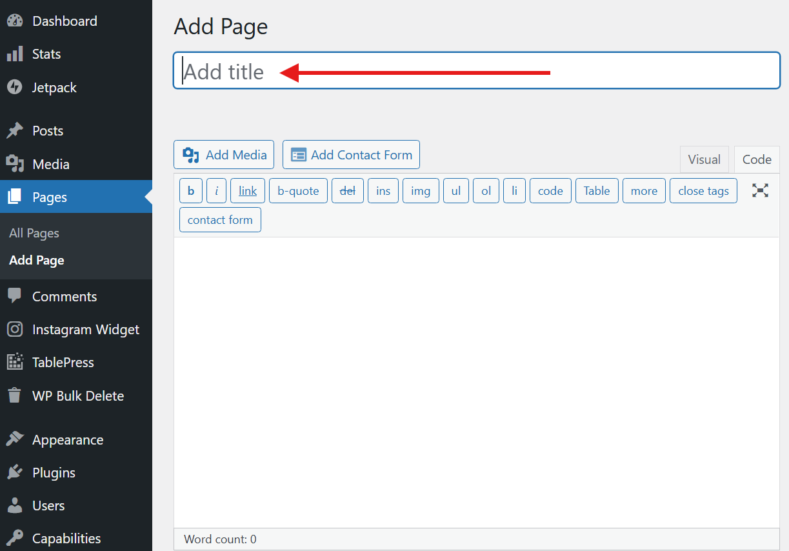
Task: Open the Stats menu label
Action: pos(46,54)
